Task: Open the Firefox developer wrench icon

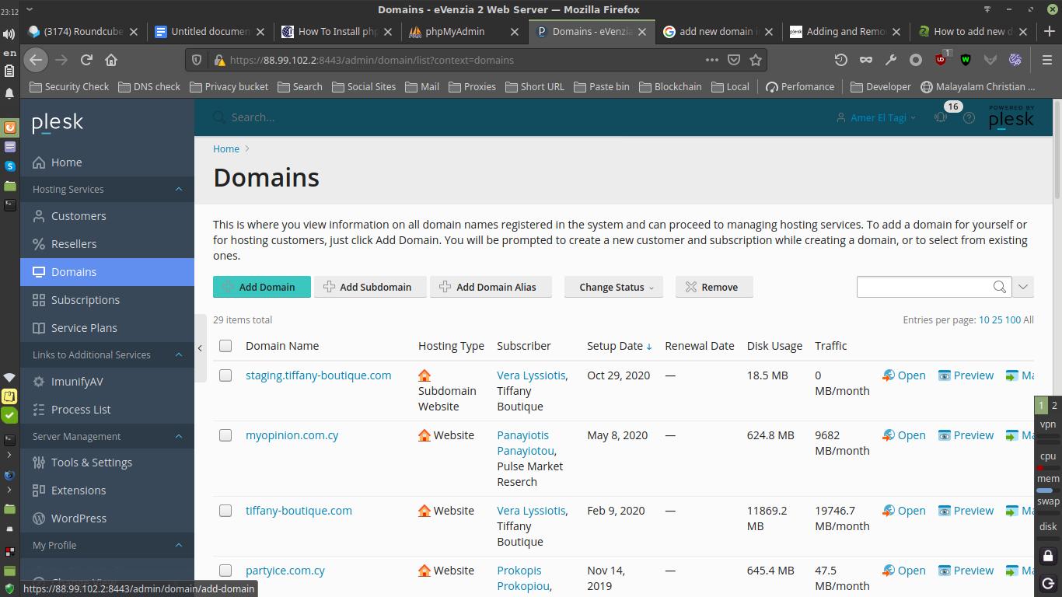Action: pos(891,60)
